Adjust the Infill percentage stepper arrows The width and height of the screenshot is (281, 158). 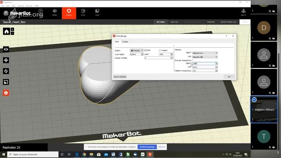click(x=172, y=54)
